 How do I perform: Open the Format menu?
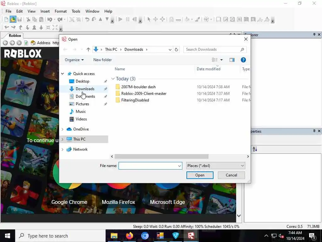[61, 11]
